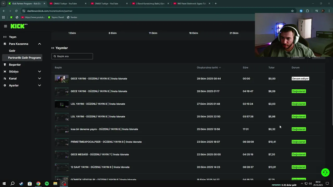
Task: Open the volume control in tray
Action: coord(310,184)
